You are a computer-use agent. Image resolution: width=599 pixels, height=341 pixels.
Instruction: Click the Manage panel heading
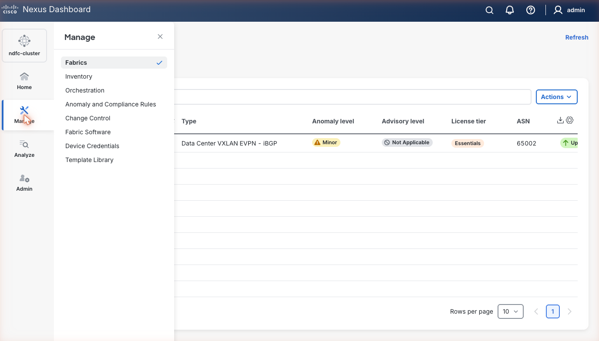[80, 37]
